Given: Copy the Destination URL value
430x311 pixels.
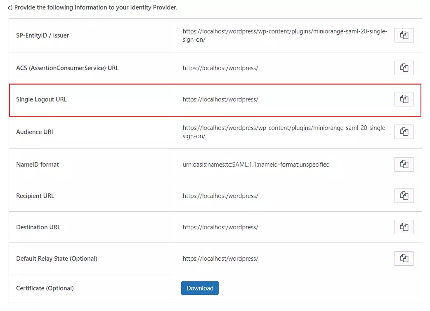Looking at the screenshot, I should tap(404, 227).
